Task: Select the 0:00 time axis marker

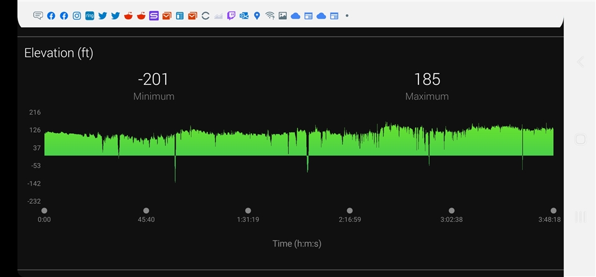Action: pos(44,211)
